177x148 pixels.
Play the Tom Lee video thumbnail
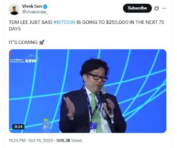pyautogui.click(x=87, y=91)
